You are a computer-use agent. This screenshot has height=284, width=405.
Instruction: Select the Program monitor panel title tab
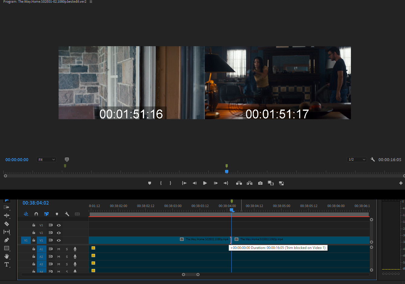point(45,2)
